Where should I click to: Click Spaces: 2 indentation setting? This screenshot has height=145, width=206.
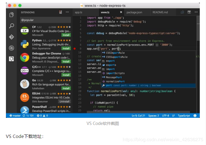(x=154, y=116)
